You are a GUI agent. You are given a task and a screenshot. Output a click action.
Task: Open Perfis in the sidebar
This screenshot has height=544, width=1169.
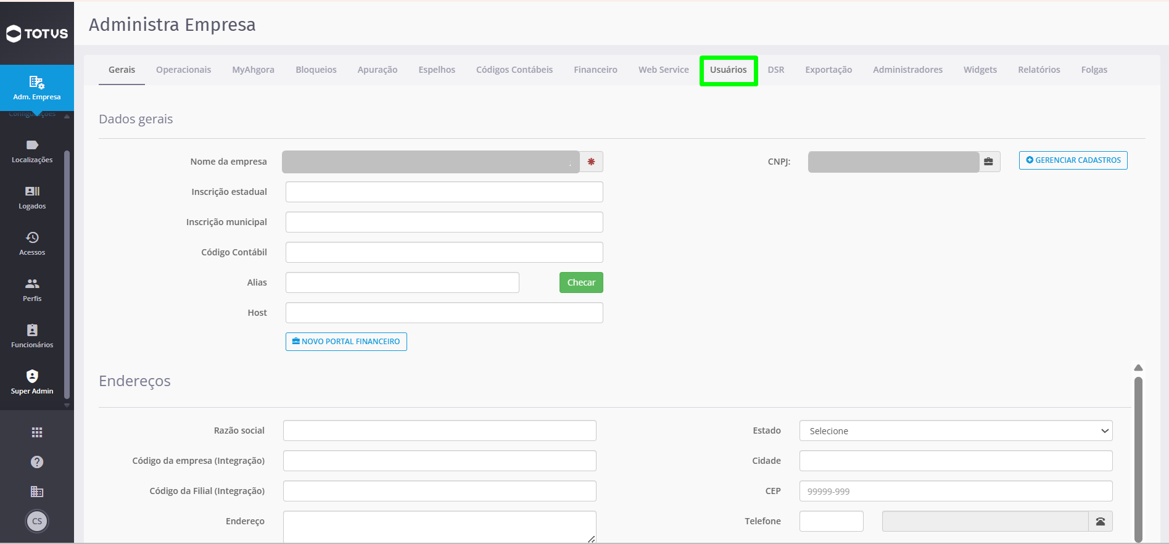(x=32, y=290)
